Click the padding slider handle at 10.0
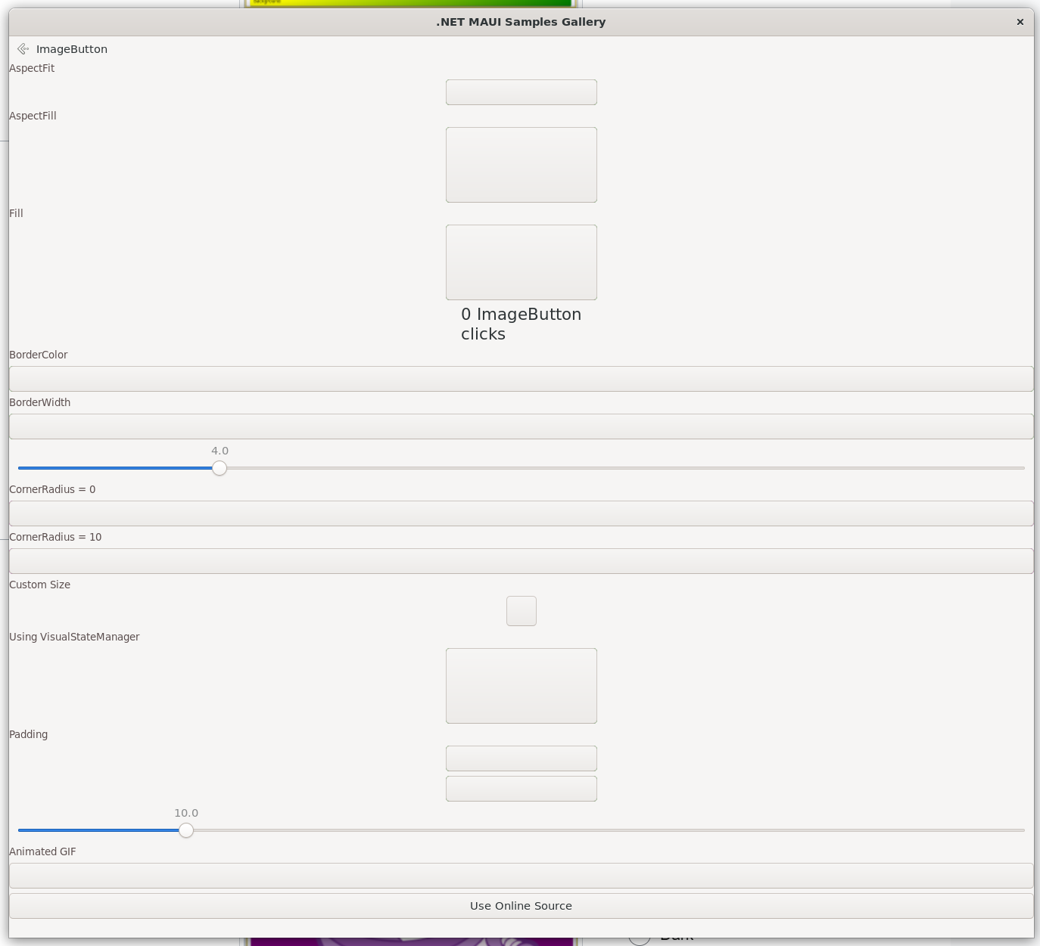This screenshot has height=946, width=1040. coord(186,830)
